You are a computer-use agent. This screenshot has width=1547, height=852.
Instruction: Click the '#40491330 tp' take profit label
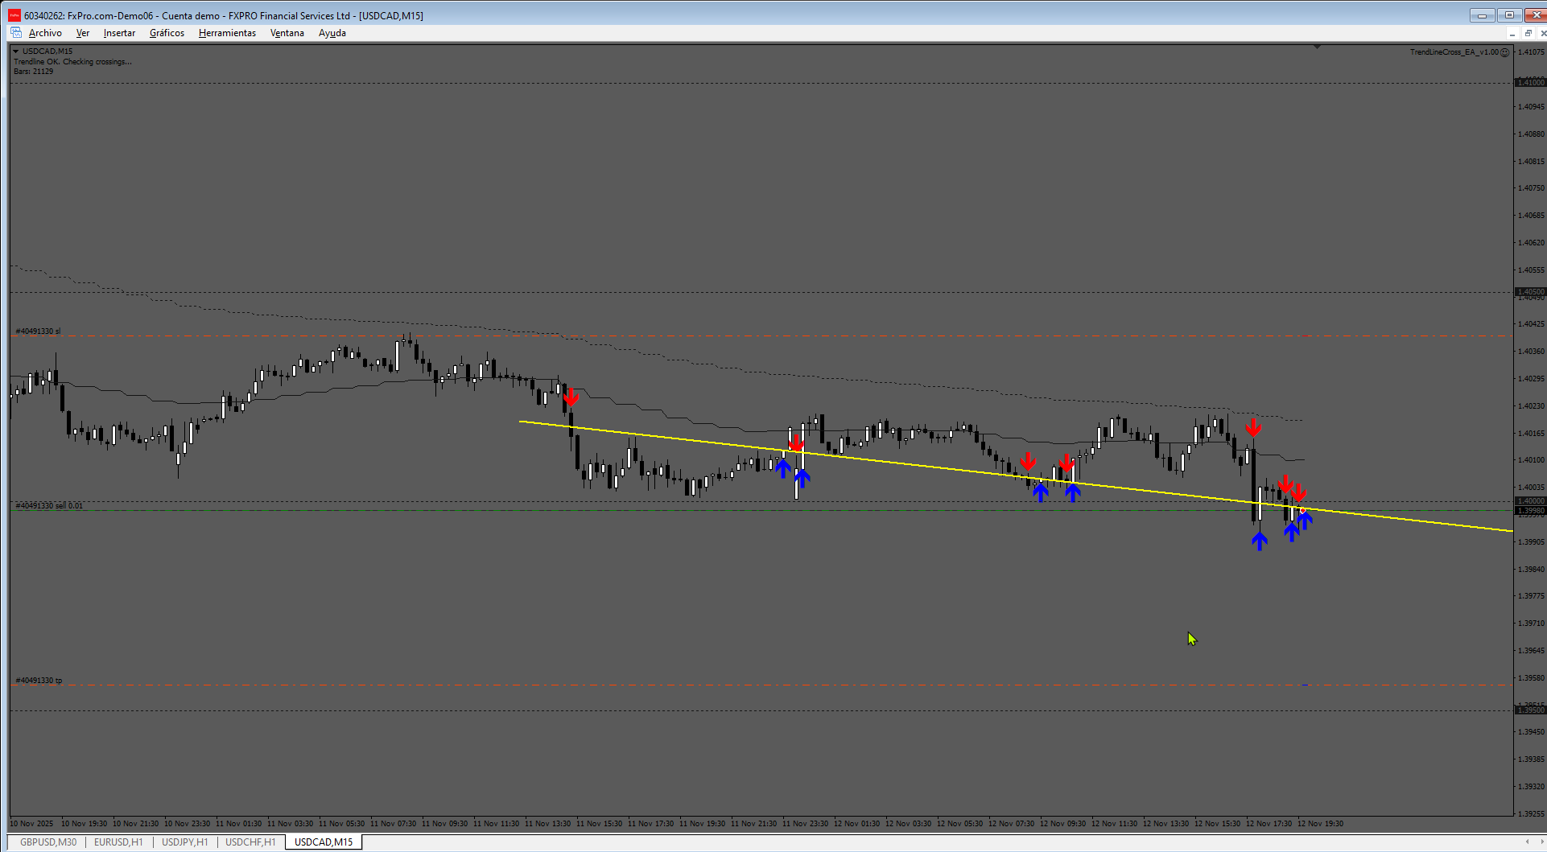pyautogui.click(x=39, y=681)
